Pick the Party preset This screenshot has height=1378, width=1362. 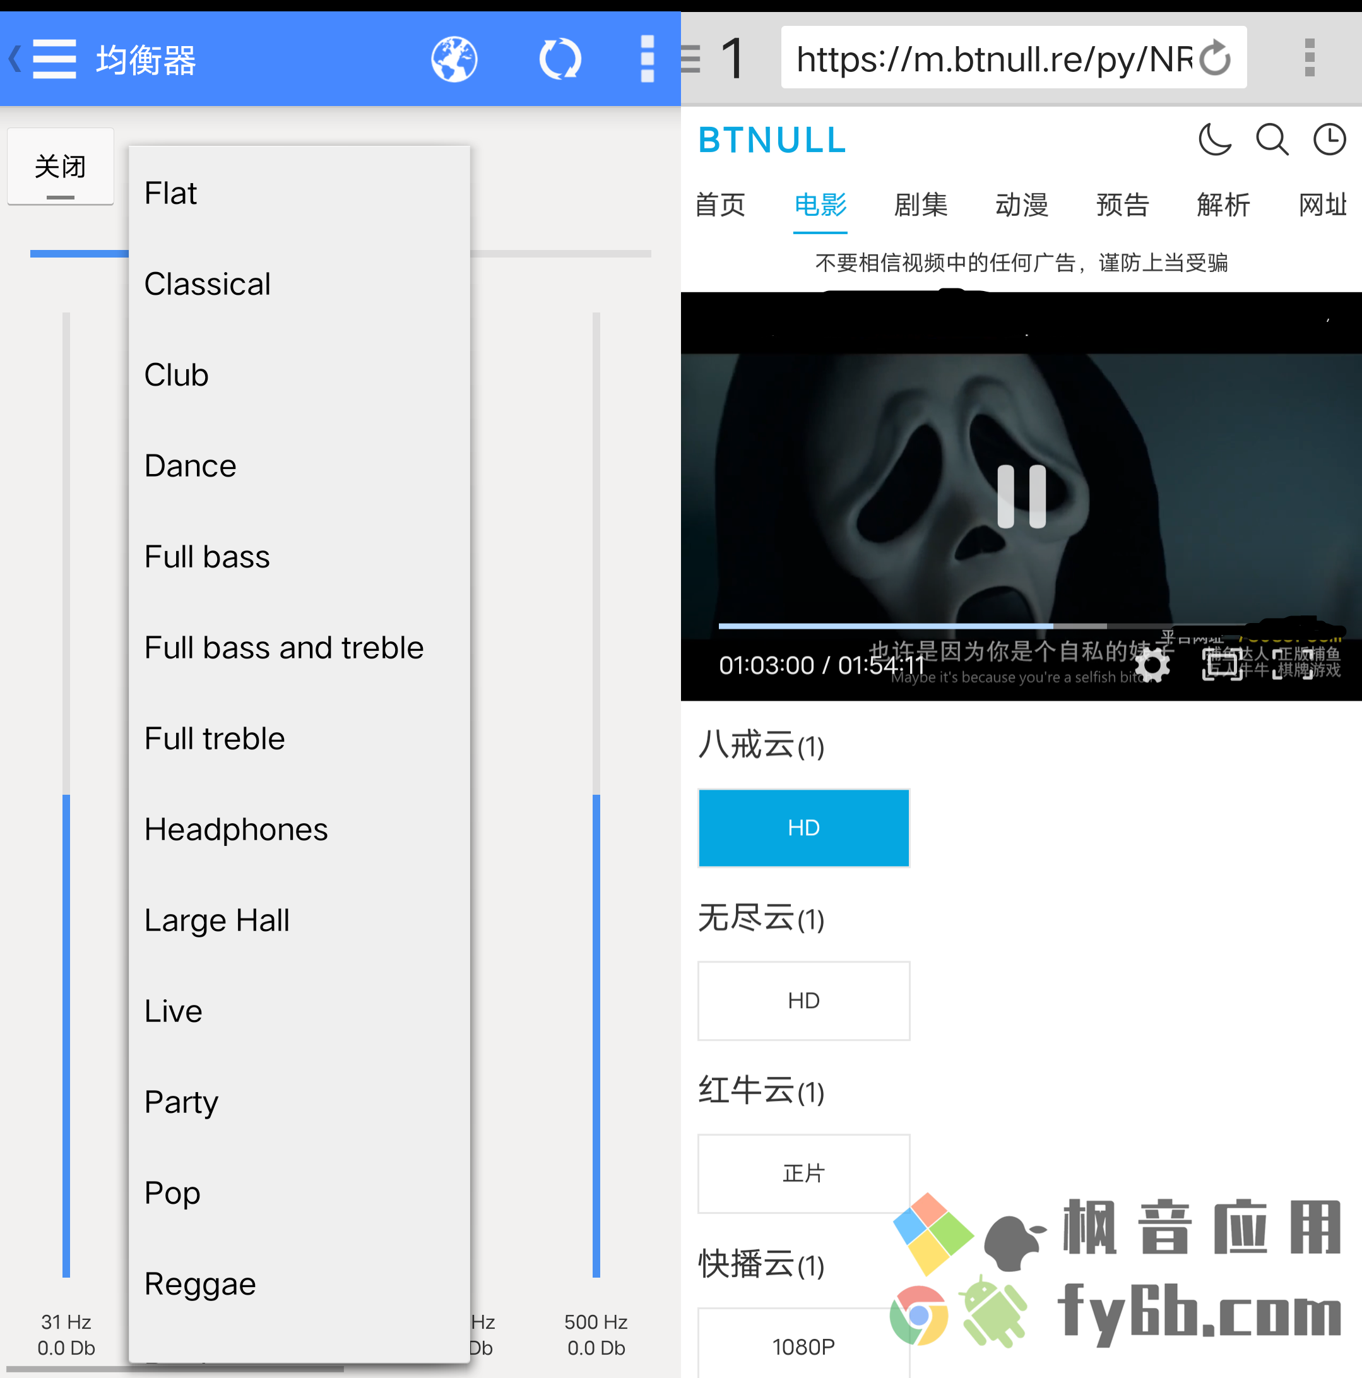299,1102
